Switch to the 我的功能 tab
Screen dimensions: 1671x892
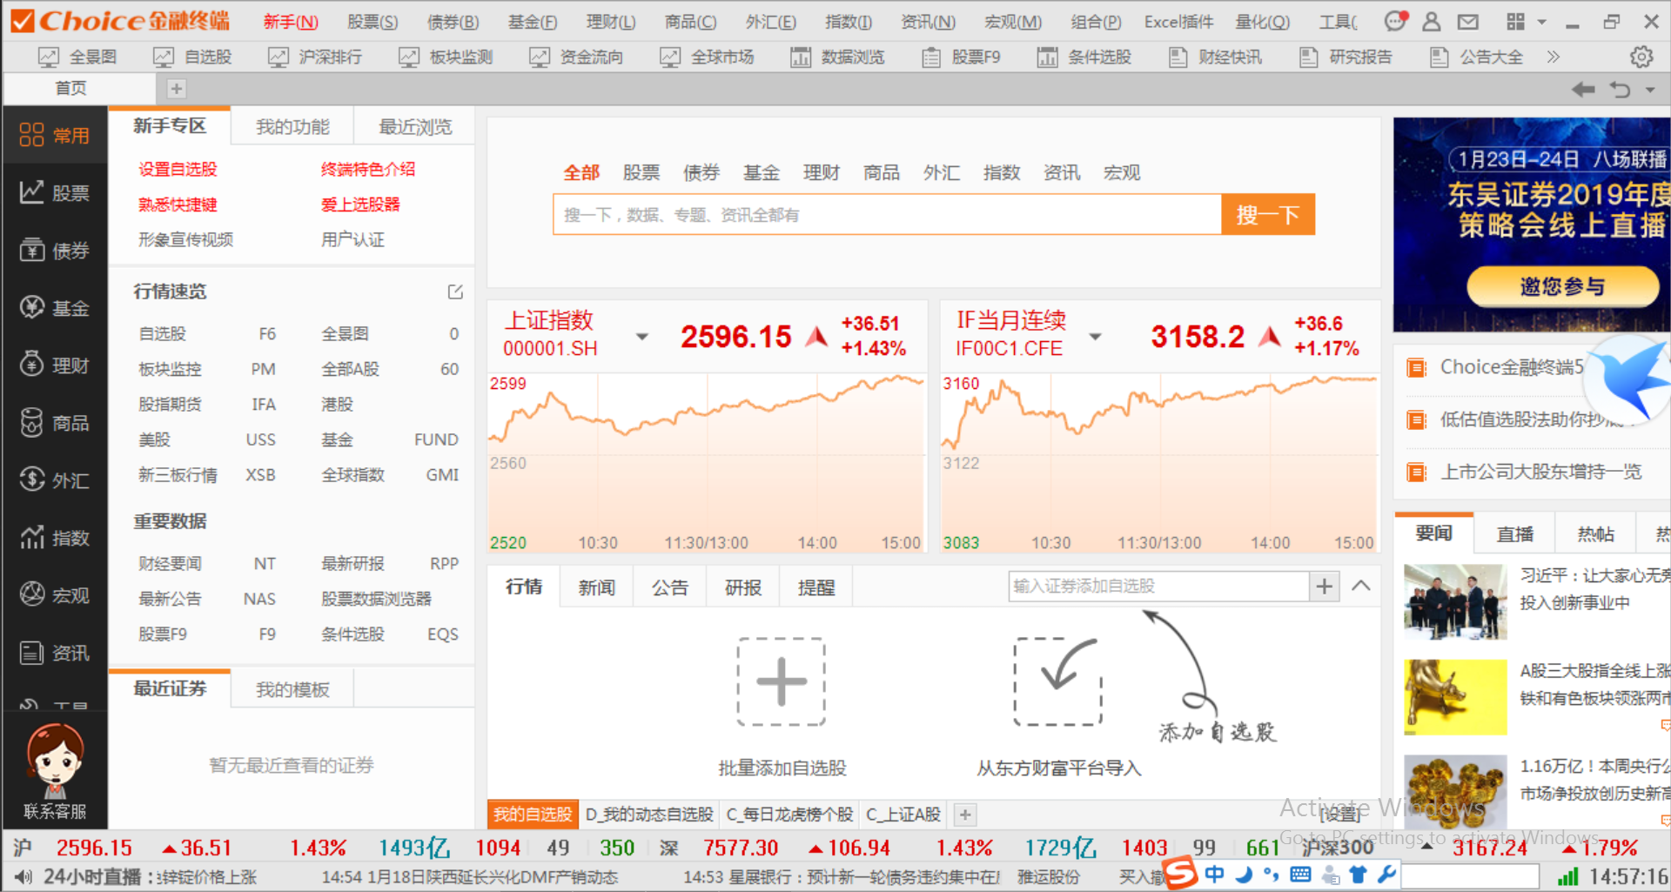[x=291, y=125]
